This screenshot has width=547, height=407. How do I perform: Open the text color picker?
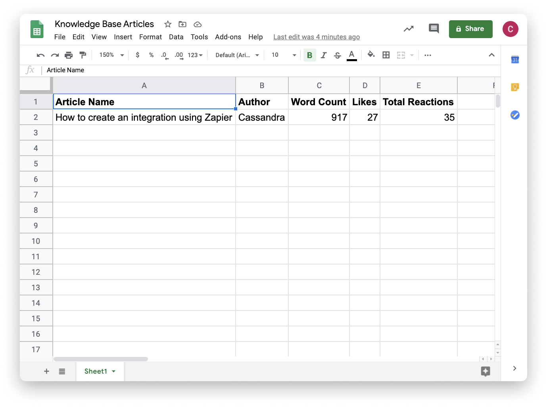351,55
